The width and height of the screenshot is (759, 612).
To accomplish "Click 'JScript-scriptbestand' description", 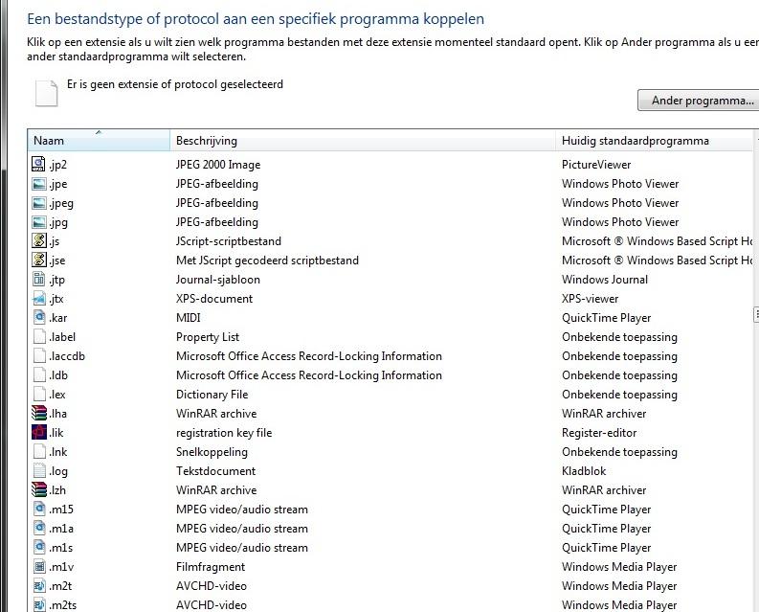I will (229, 241).
